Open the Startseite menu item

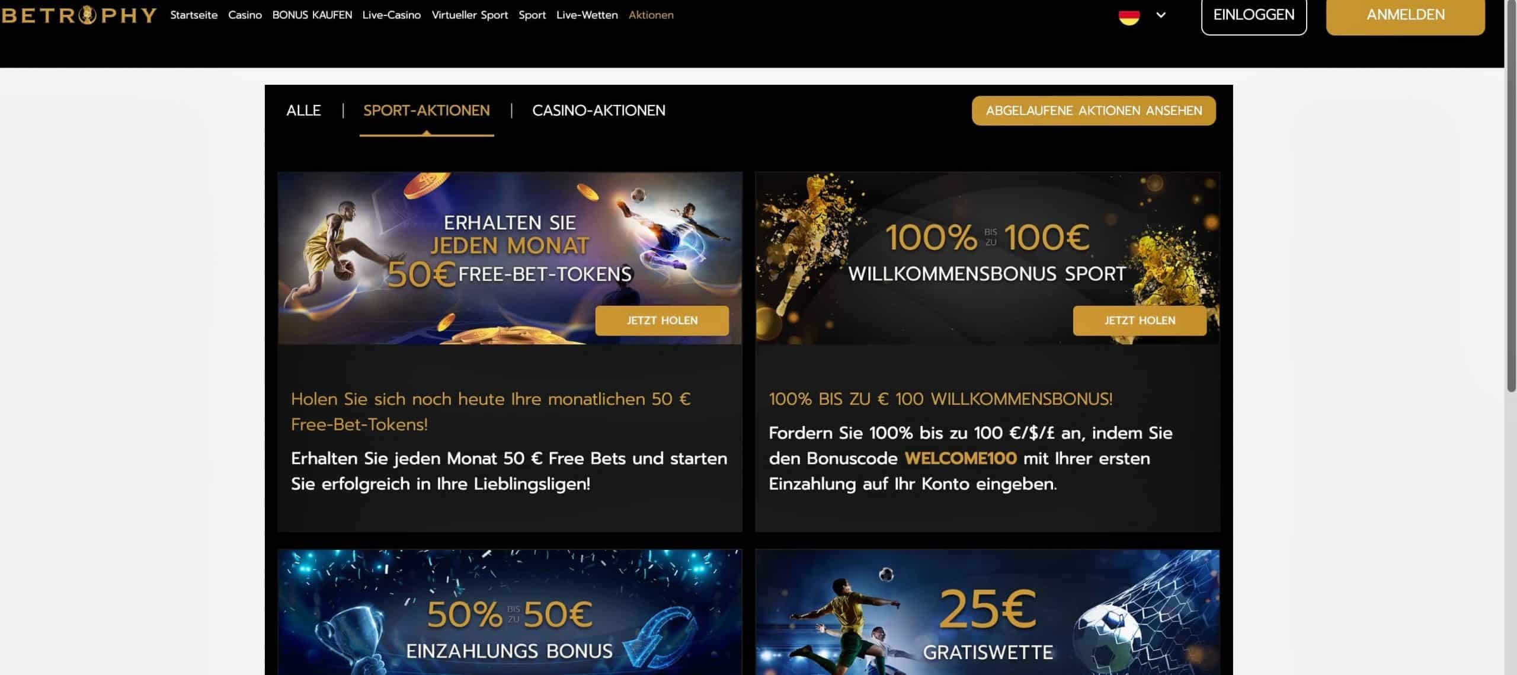click(x=194, y=15)
